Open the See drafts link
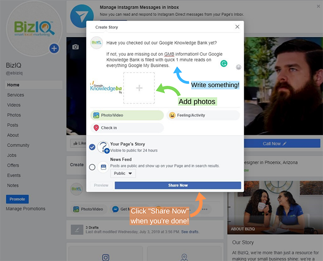Screen dimensions: 323x261 (x=190, y=232)
